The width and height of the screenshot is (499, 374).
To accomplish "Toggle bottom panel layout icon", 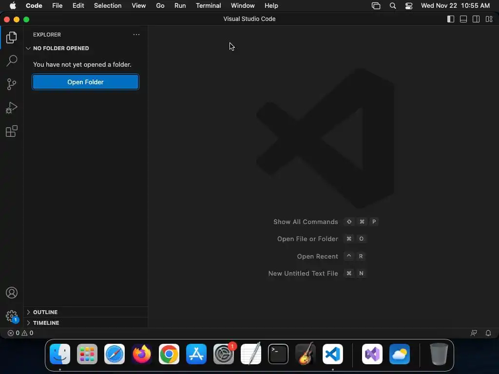I will (x=463, y=19).
